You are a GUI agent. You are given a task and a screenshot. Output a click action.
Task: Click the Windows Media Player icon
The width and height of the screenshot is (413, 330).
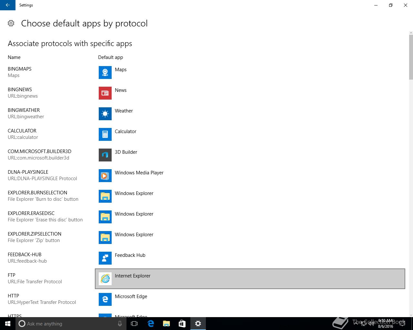click(105, 176)
